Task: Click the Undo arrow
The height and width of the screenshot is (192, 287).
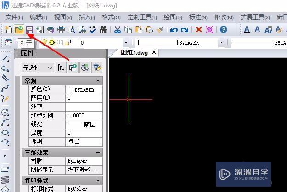Action: point(174,30)
